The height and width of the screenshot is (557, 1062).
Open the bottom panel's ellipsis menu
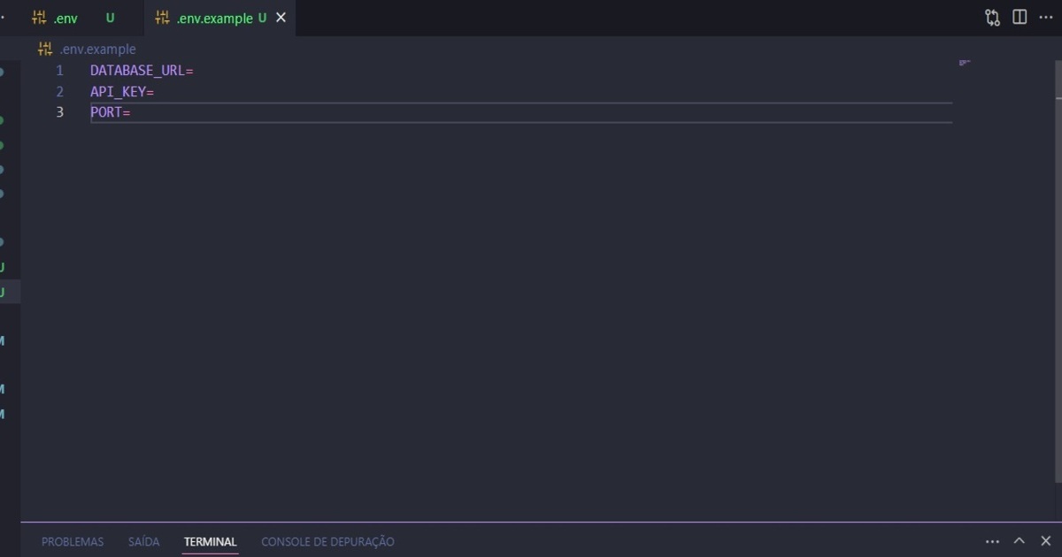[x=992, y=541]
